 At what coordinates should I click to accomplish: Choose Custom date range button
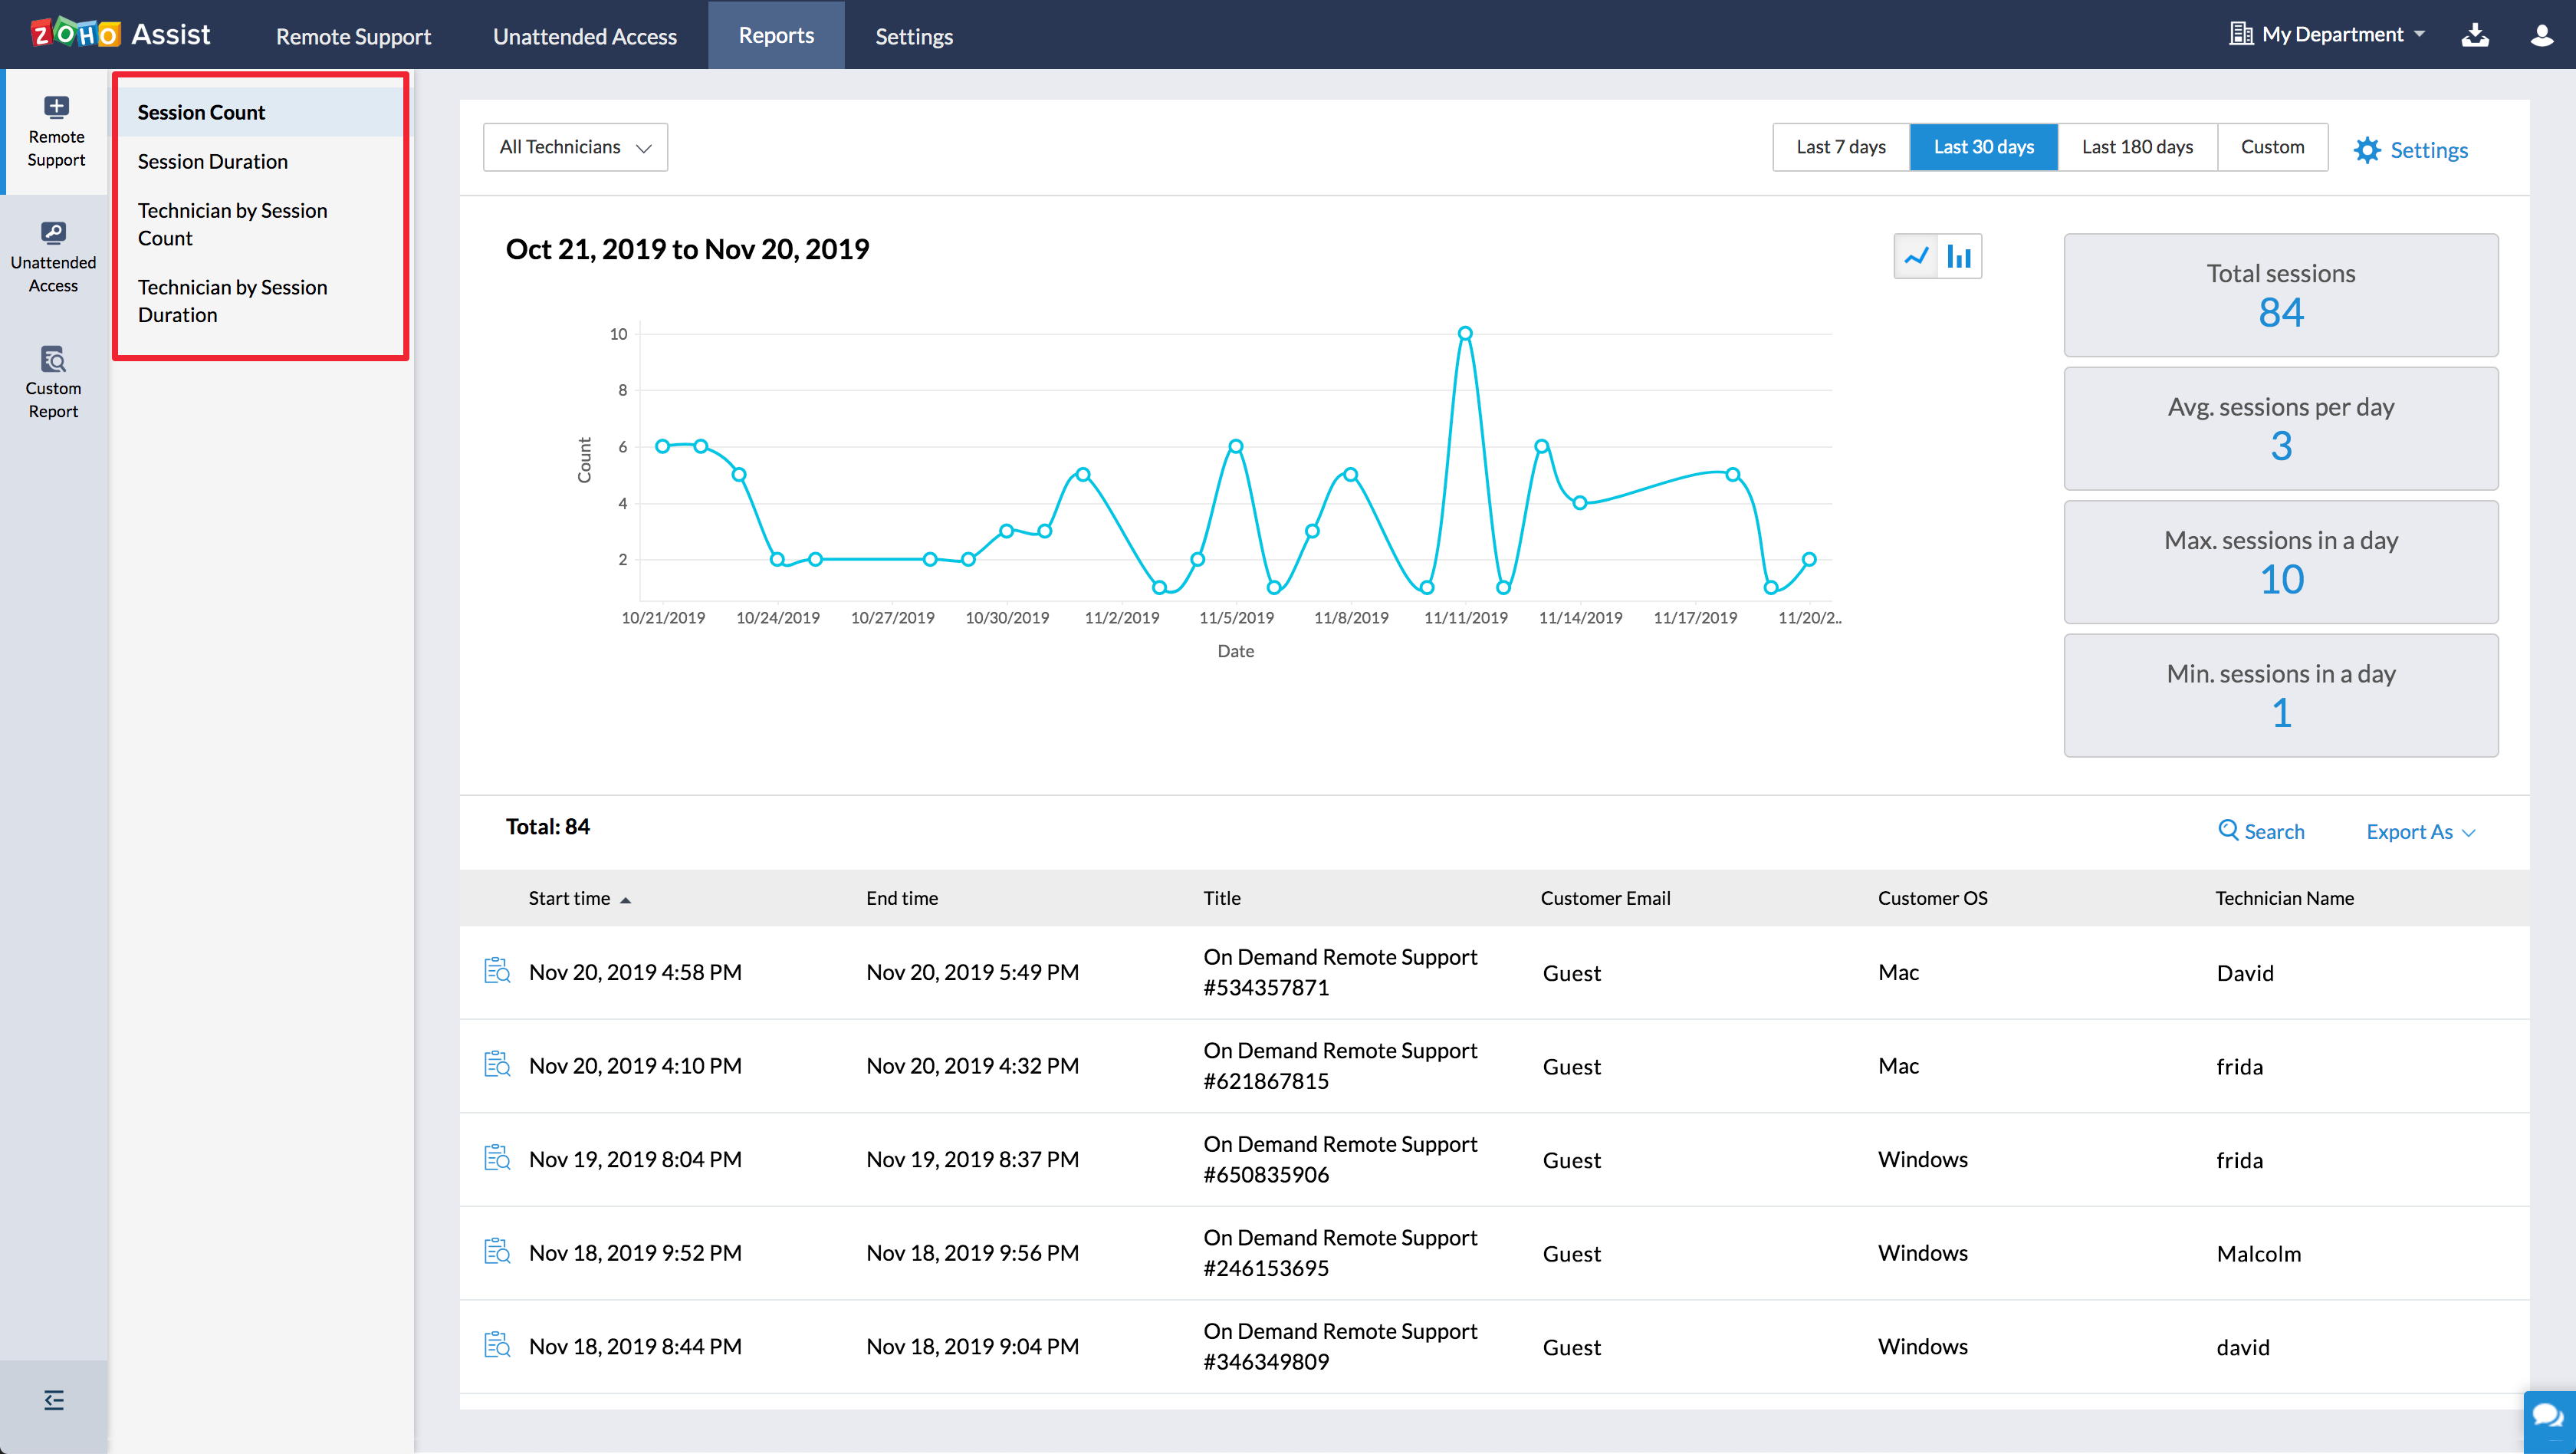tap(2271, 147)
